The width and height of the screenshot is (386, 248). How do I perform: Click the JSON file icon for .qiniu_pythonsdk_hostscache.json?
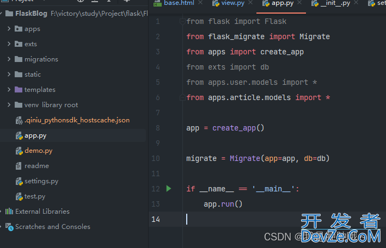19,120
